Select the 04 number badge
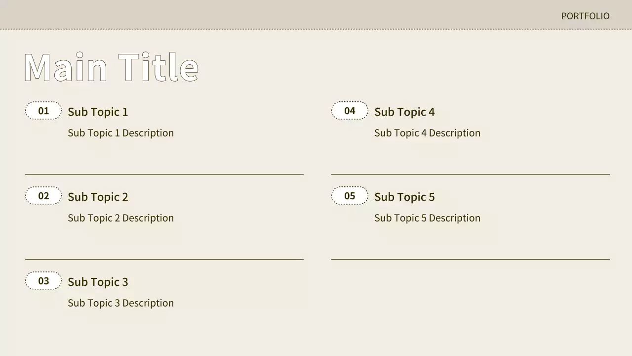The height and width of the screenshot is (356, 632). coord(350,111)
